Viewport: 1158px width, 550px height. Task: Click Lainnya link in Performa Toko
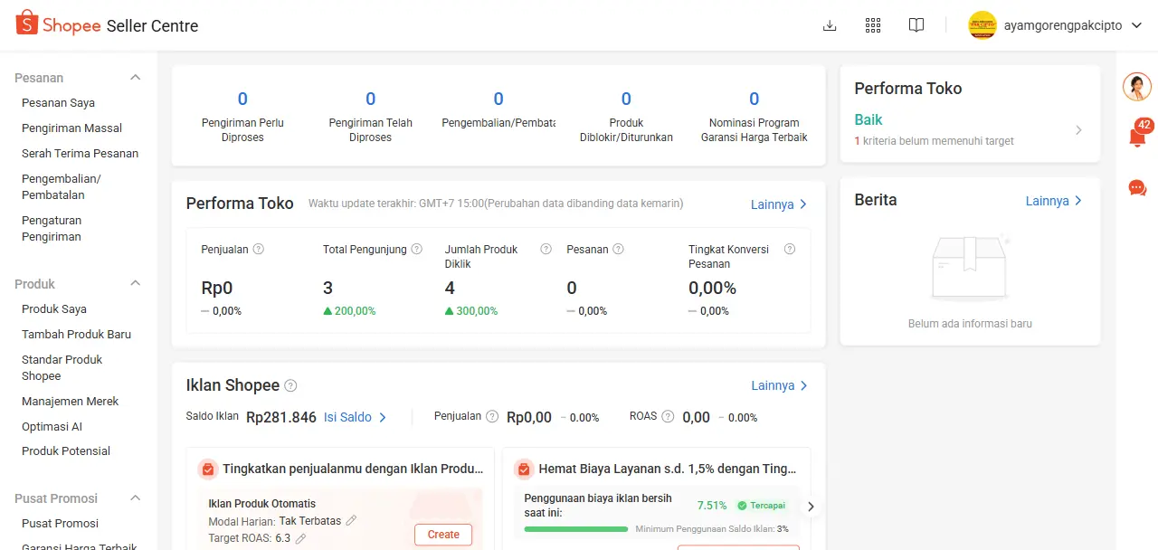click(x=779, y=204)
